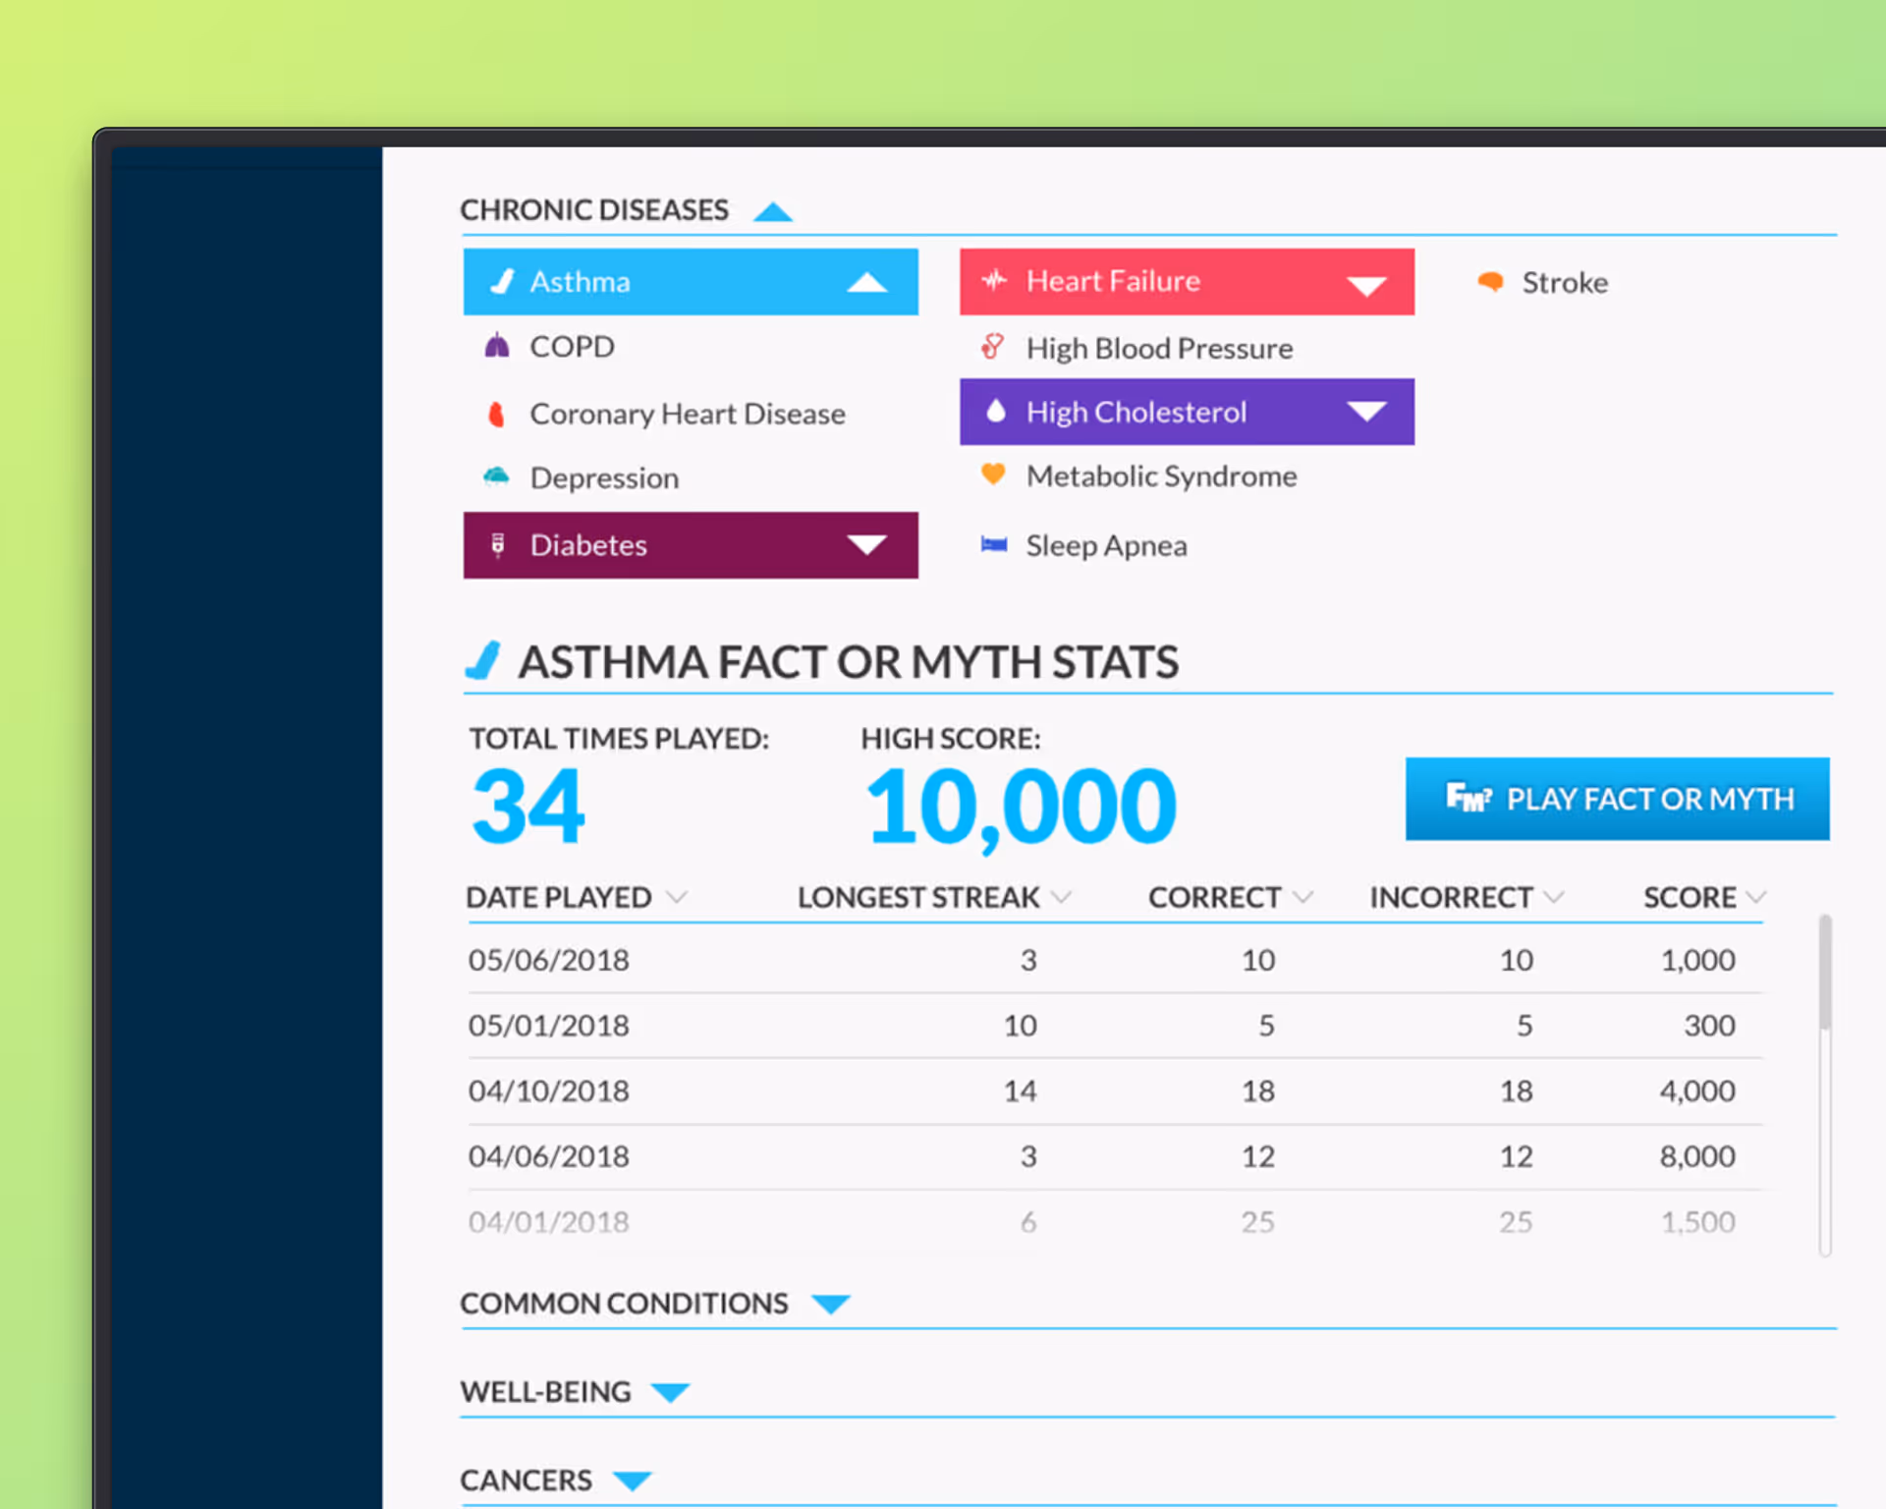The width and height of the screenshot is (1886, 1509).
Task: Expand the Diabetes dropdown arrow
Action: click(x=866, y=545)
